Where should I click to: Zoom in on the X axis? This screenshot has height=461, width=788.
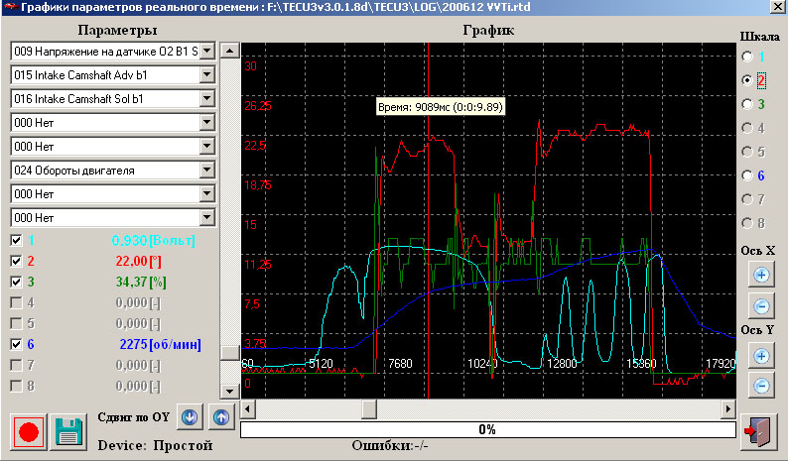tap(760, 276)
